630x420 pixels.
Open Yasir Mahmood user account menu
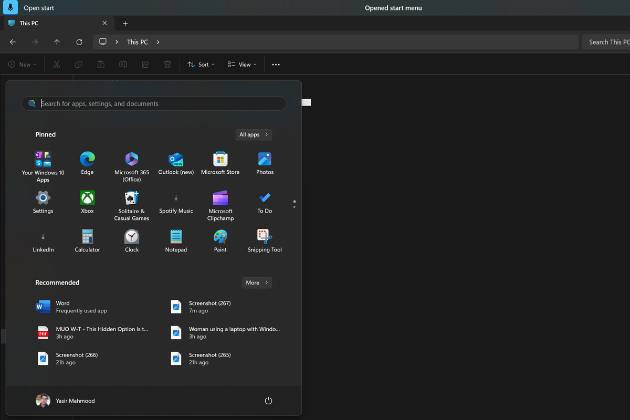(x=66, y=401)
